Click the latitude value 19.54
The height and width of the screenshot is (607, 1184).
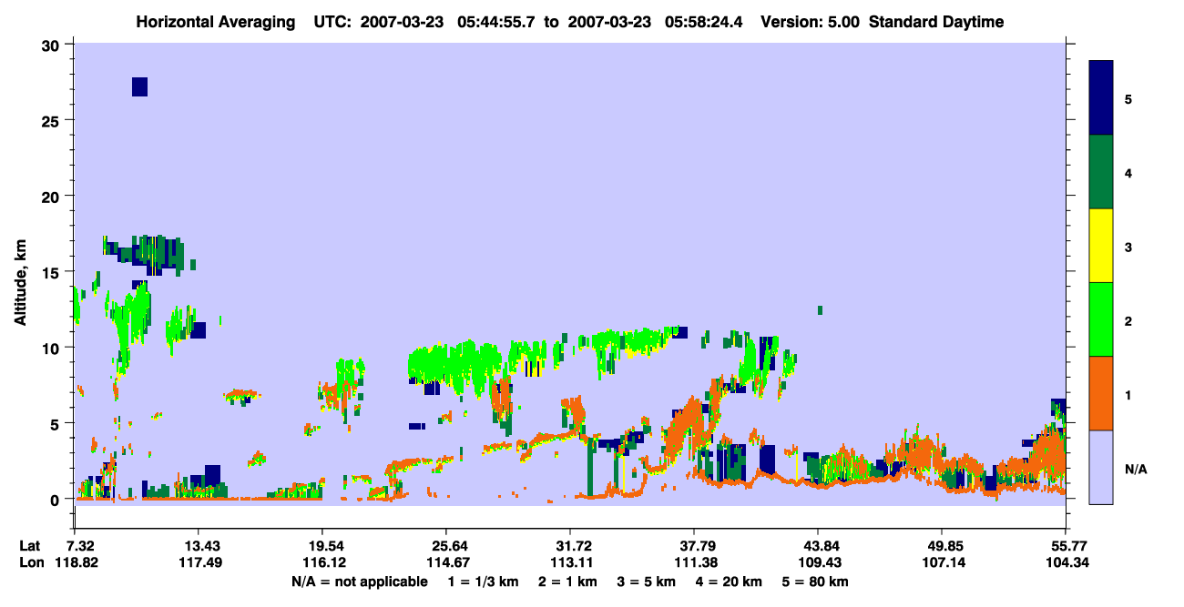(322, 546)
